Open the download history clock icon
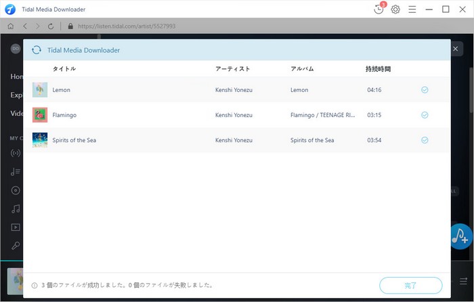Viewport: 474px width, 302px height. 379,9
